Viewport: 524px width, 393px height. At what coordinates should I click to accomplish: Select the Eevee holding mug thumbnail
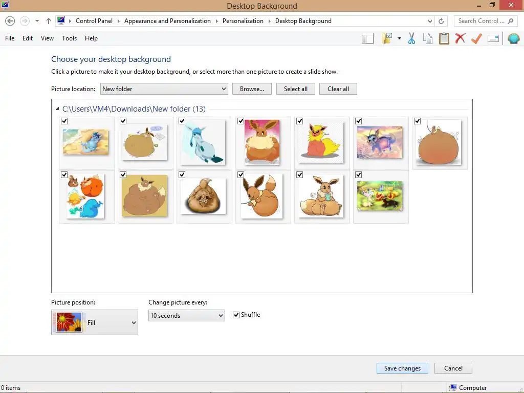click(x=321, y=196)
